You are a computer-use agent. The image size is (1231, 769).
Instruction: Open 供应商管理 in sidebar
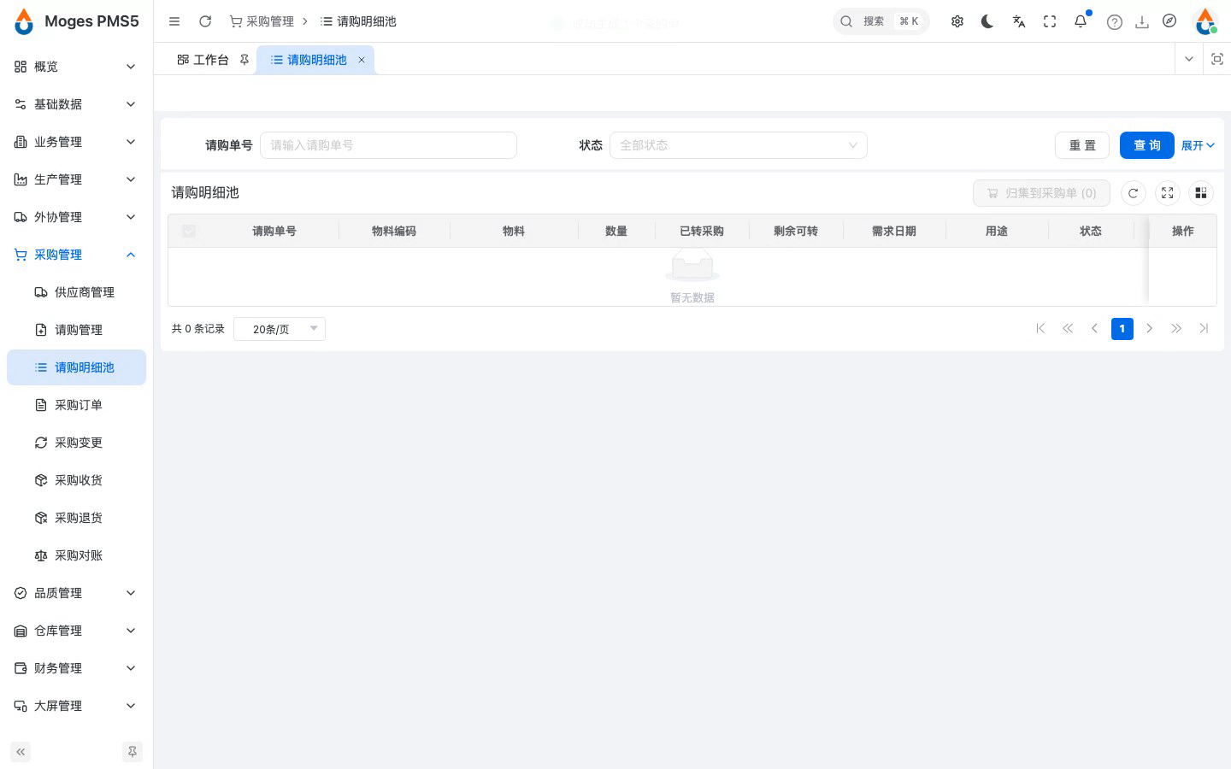76,292
